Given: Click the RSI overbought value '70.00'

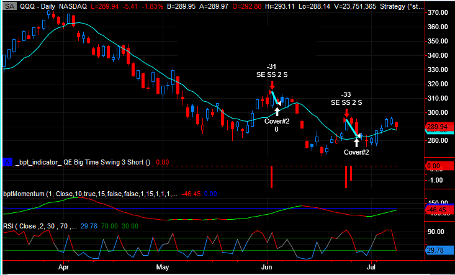Looking at the screenshot, I should click(x=109, y=226).
